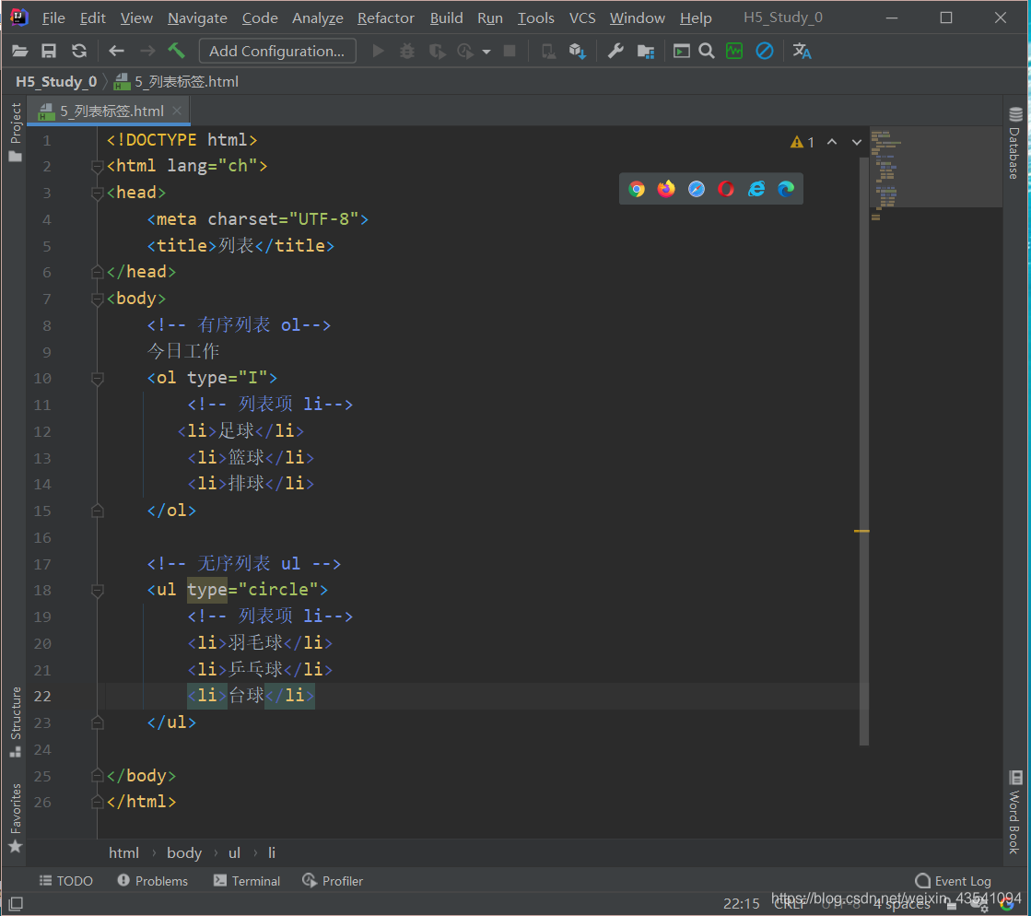Start debugging with the bug icon
The height and width of the screenshot is (916, 1031).
pos(407,51)
